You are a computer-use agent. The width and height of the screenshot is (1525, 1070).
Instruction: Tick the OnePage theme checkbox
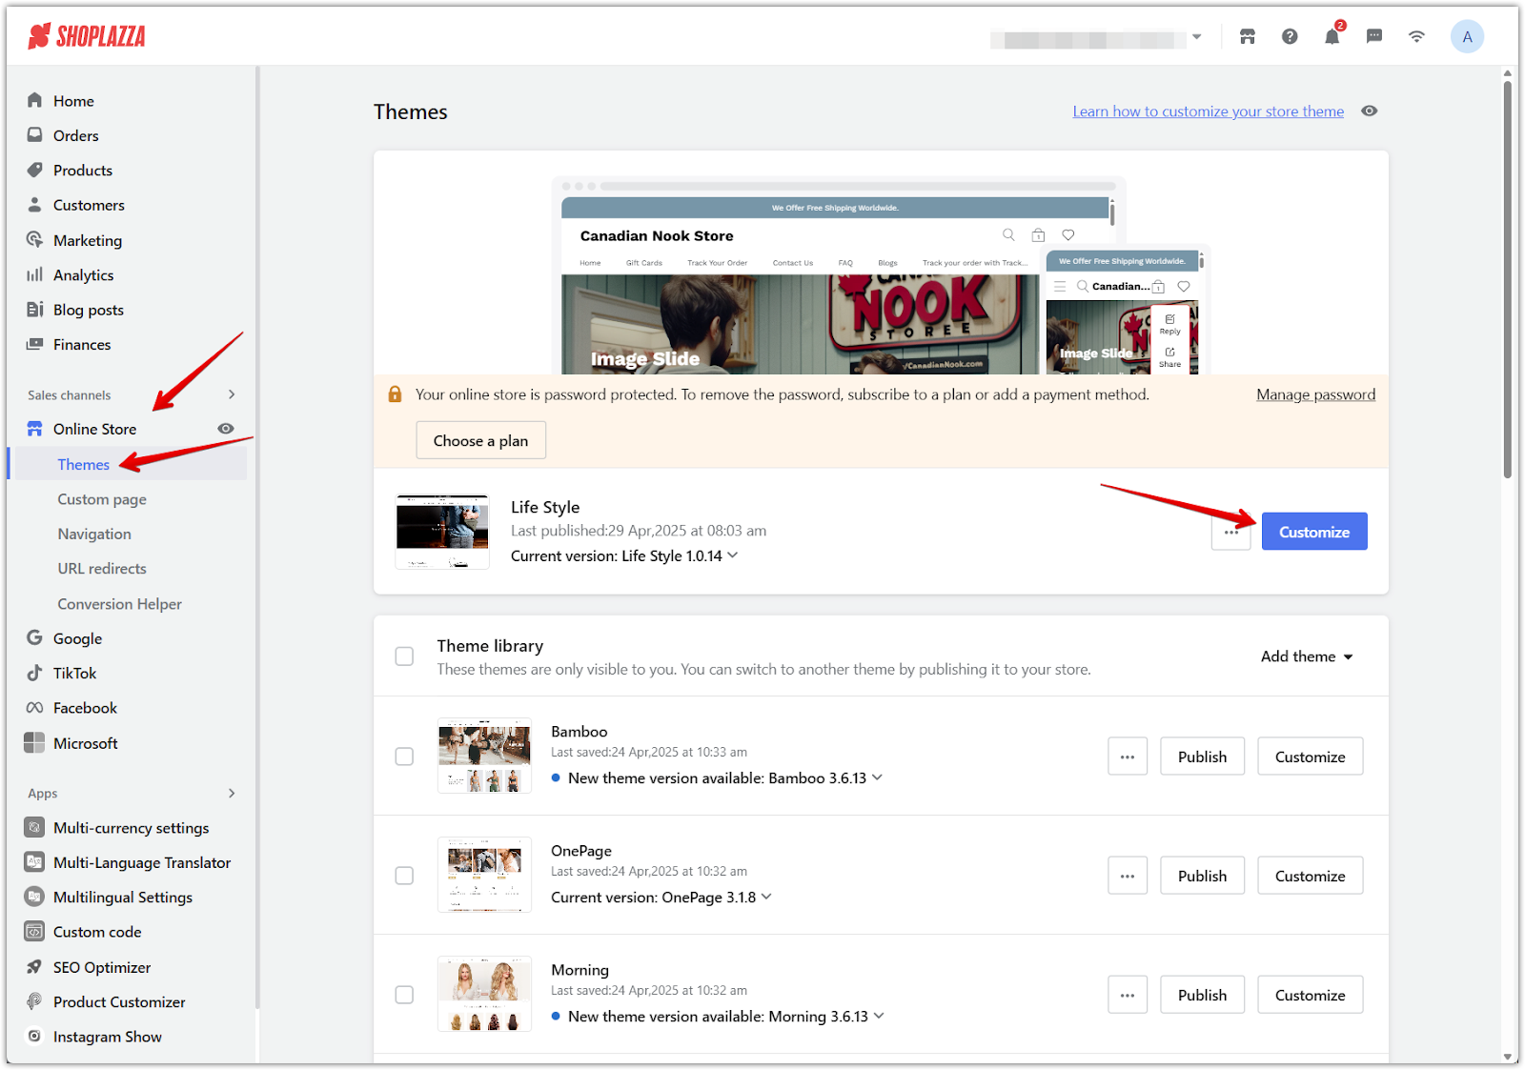click(x=404, y=876)
